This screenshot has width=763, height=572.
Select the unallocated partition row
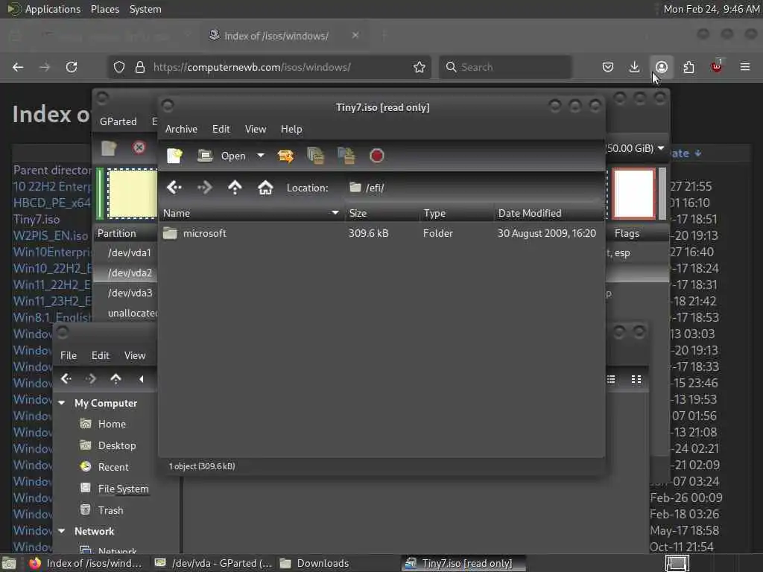132,313
